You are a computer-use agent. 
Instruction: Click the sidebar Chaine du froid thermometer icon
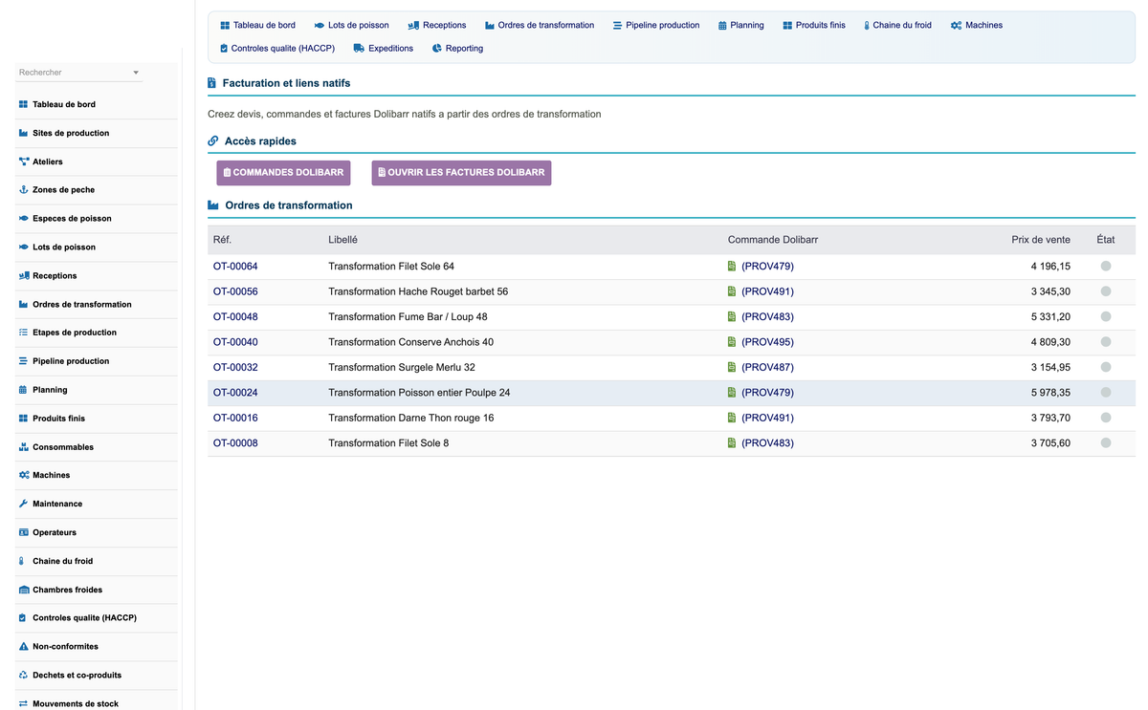pos(22,561)
